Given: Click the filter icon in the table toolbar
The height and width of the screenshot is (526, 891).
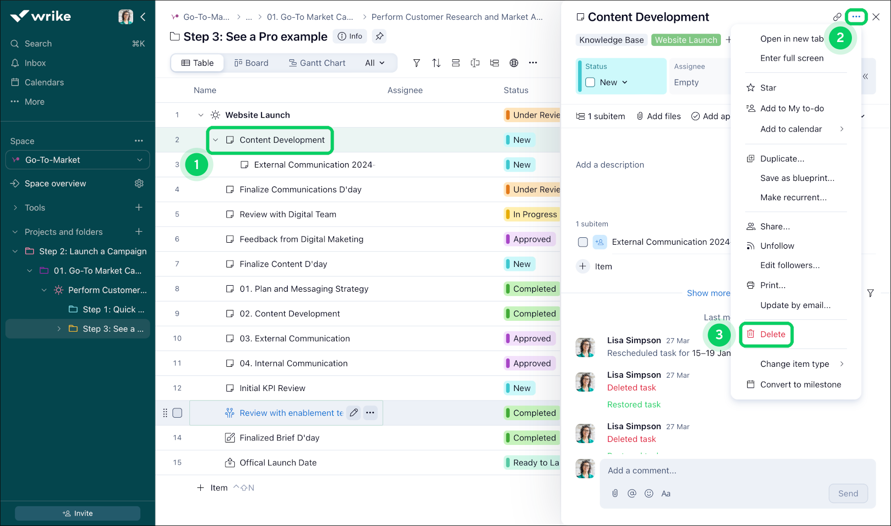Looking at the screenshot, I should pyautogui.click(x=416, y=63).
